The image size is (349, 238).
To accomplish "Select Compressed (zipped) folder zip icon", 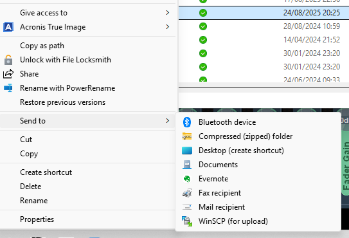I will (187, 136).
